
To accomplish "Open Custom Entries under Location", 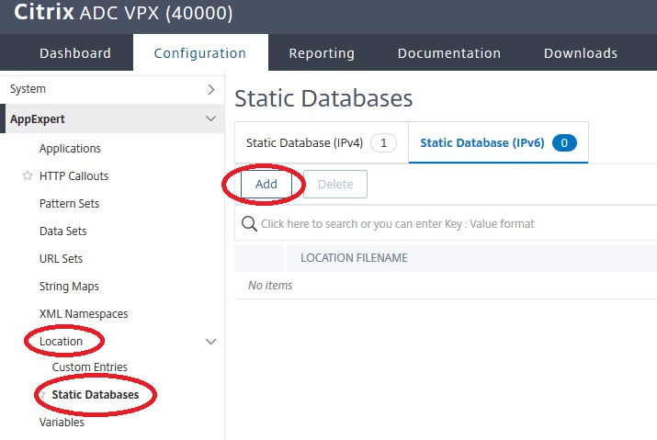I will click(x=90, y=367).
